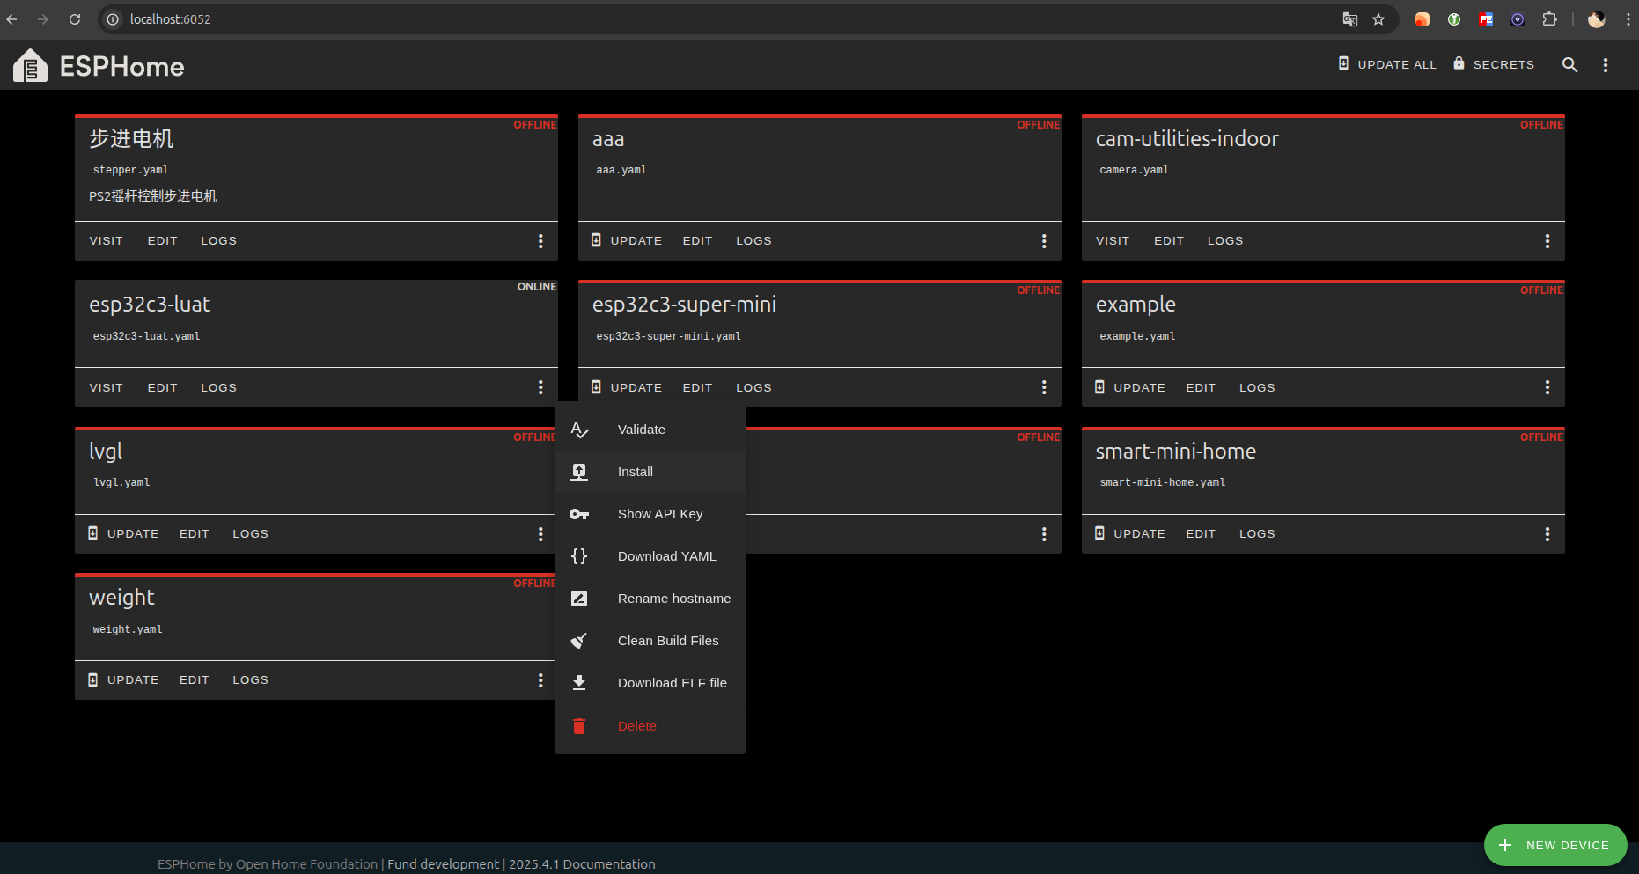Click EDIT on the weight card
The width and height of the screenshot is (1639, 874).
194,679
